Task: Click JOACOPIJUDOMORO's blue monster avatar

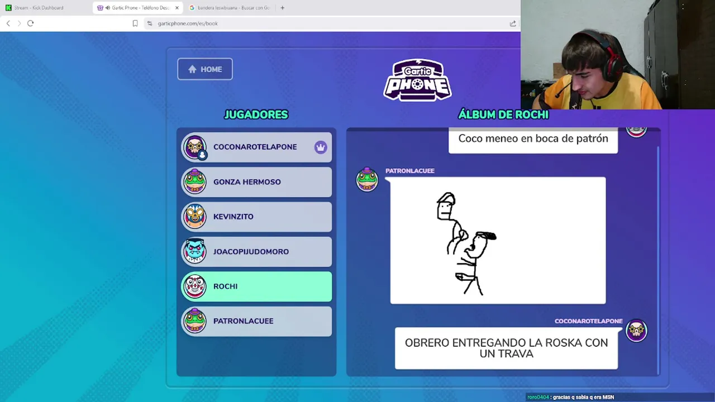Action: coord(195,251)
